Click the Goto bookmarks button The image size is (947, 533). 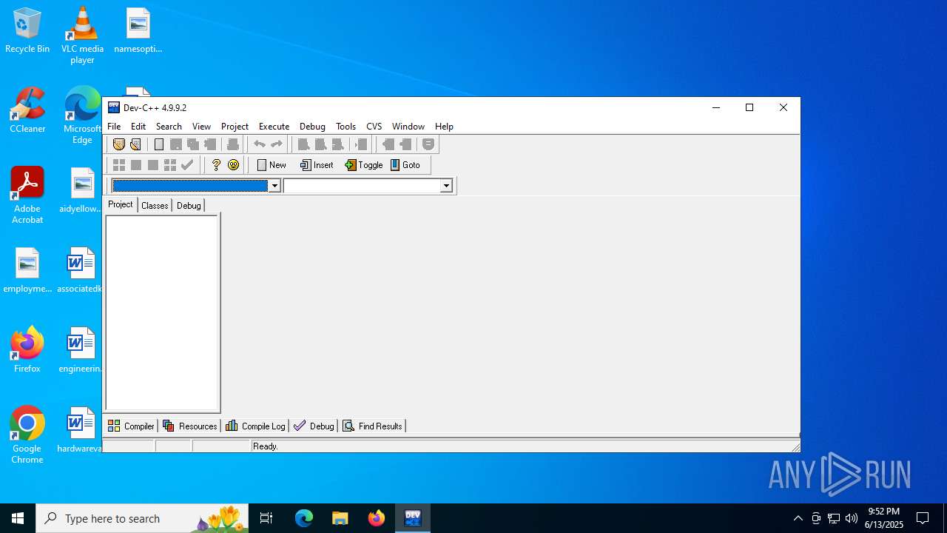coord(405,165)
